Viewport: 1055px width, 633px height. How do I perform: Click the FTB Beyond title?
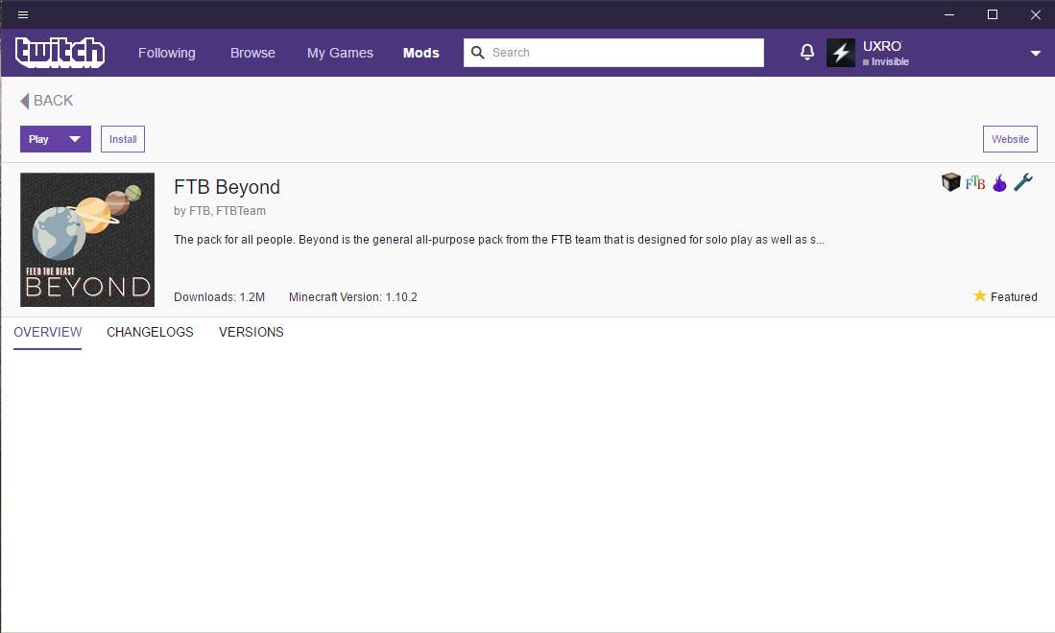(x=227, y=187)
